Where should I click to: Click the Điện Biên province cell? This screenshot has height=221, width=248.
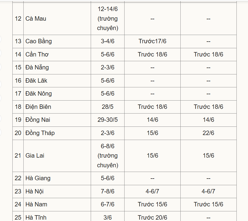tap(38, 107)
